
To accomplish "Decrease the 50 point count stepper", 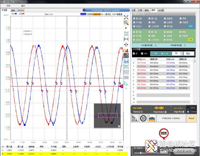I will point(182,54).
